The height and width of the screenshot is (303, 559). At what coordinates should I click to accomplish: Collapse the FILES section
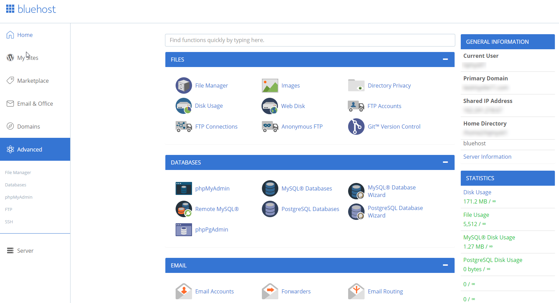445,59
